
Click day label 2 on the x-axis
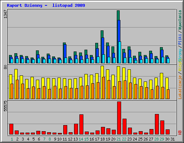17,139
